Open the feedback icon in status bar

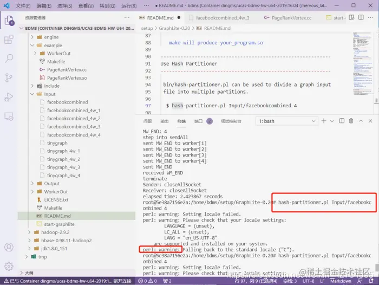pos(360,281)
